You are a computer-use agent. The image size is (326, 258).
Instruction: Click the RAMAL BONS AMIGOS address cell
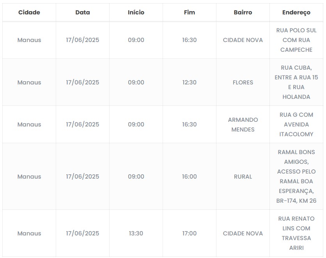tap(296, 177)
